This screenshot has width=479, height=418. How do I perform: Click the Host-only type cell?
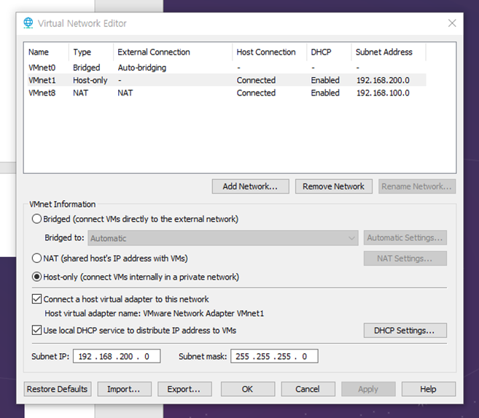(x=90, y=80)
